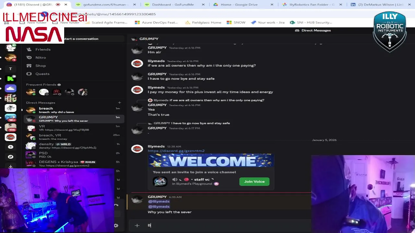The width and height of the screenshot is (415, 233).
Task: Join the staff vc voice channel
Action: tap(254, 182)
